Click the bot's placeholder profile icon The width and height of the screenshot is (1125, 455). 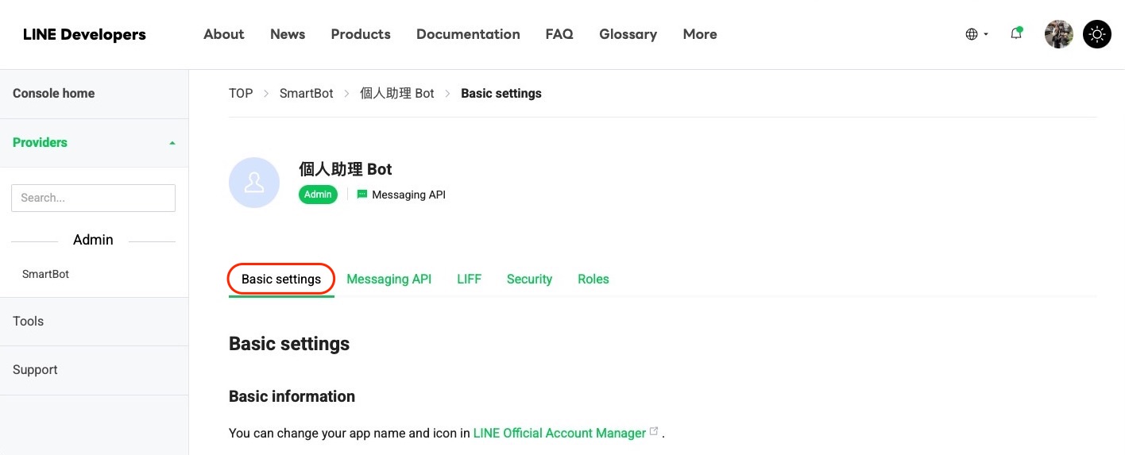(x=254, y=183)
